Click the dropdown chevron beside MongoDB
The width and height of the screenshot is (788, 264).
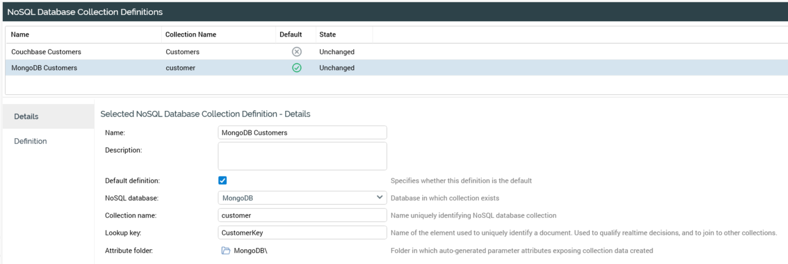[x=380, y=198]
